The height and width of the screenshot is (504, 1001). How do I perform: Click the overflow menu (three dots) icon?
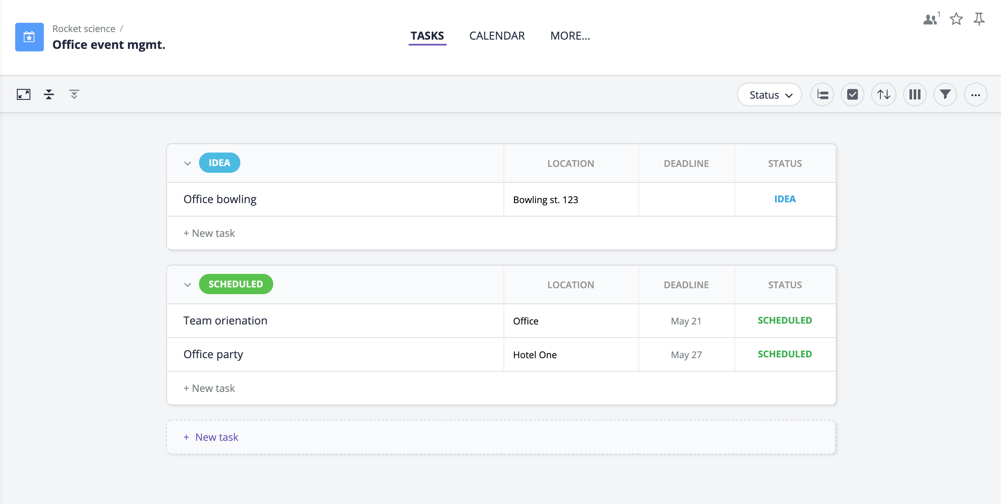pyautogui.click(x=975, y=94)
